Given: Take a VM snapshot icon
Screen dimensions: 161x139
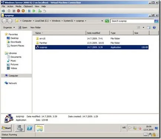Looking at the screenshot, I should click(x=40, y=11).
